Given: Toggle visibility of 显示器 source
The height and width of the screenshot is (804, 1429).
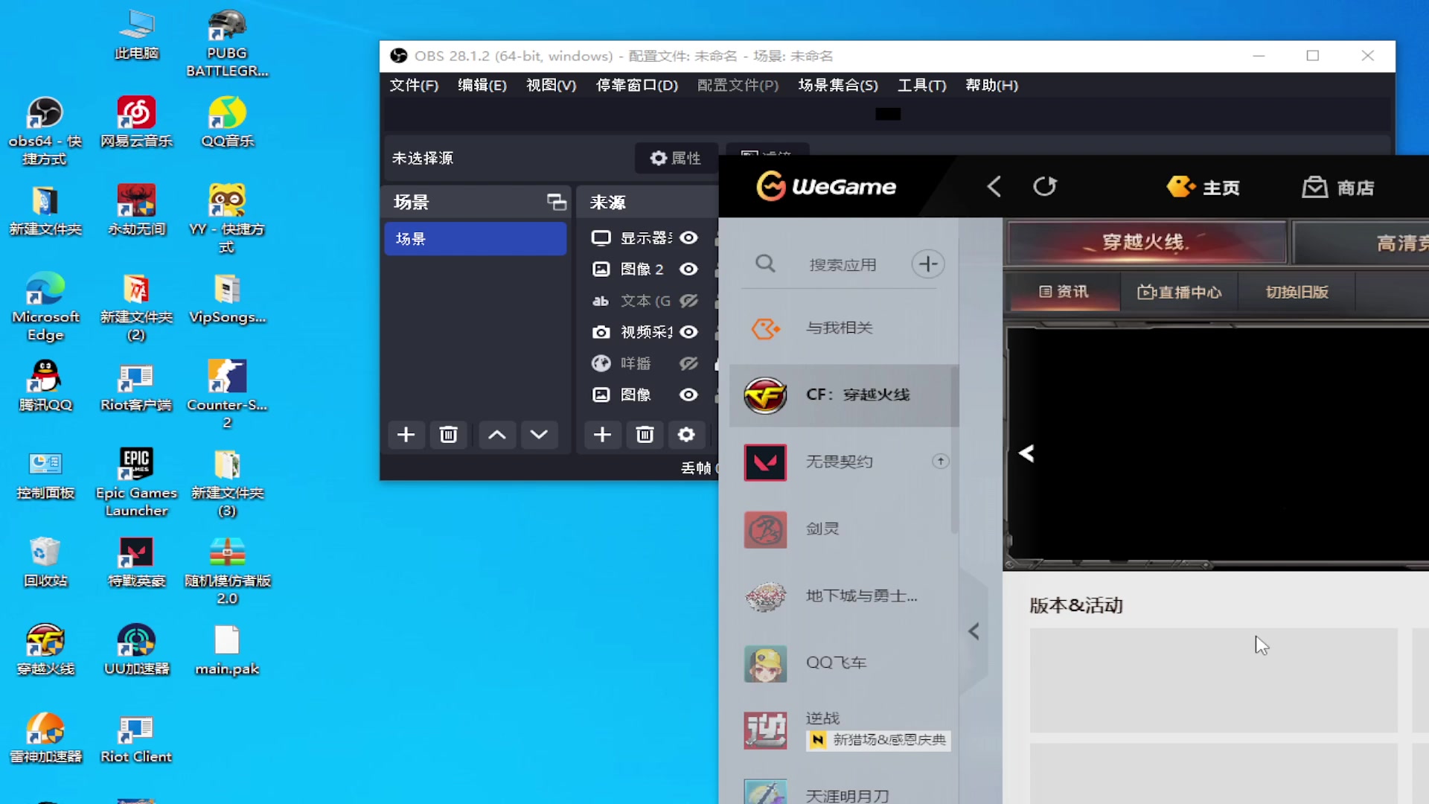Looking at the screenshot, I should 689,237.
